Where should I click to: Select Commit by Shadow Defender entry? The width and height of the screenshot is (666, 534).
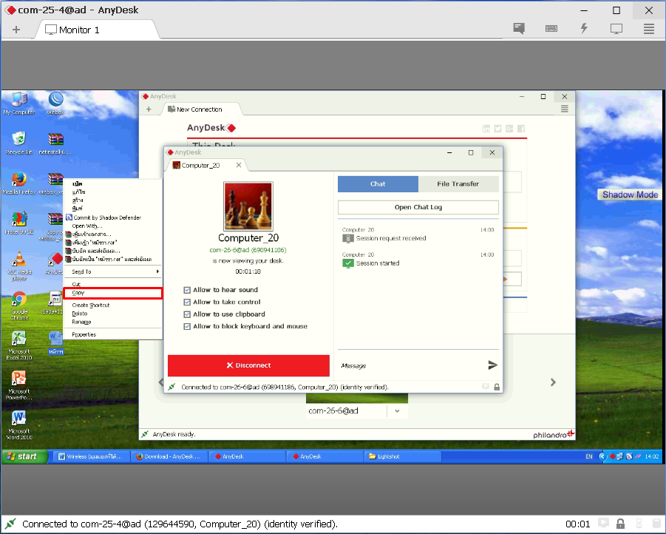[x=112, y=217]
